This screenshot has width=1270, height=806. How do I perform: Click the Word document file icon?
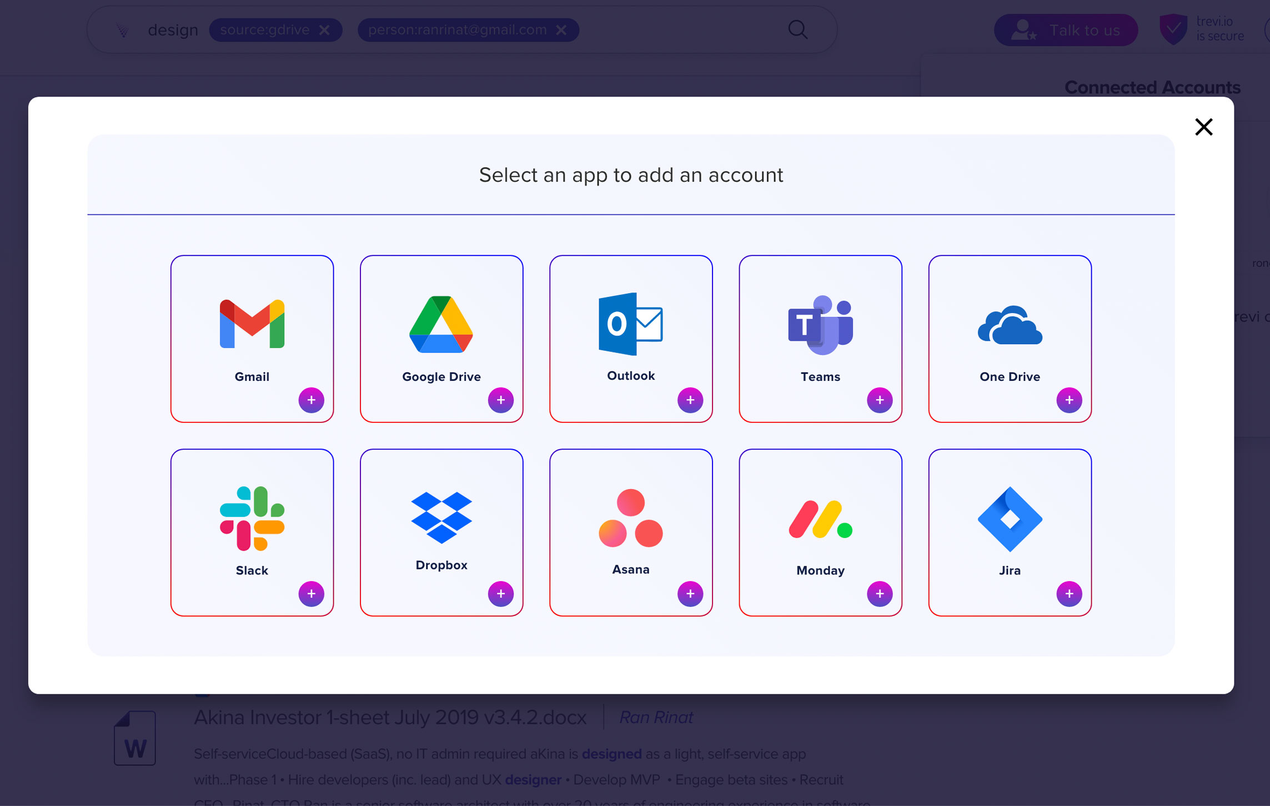click(134, 738)
